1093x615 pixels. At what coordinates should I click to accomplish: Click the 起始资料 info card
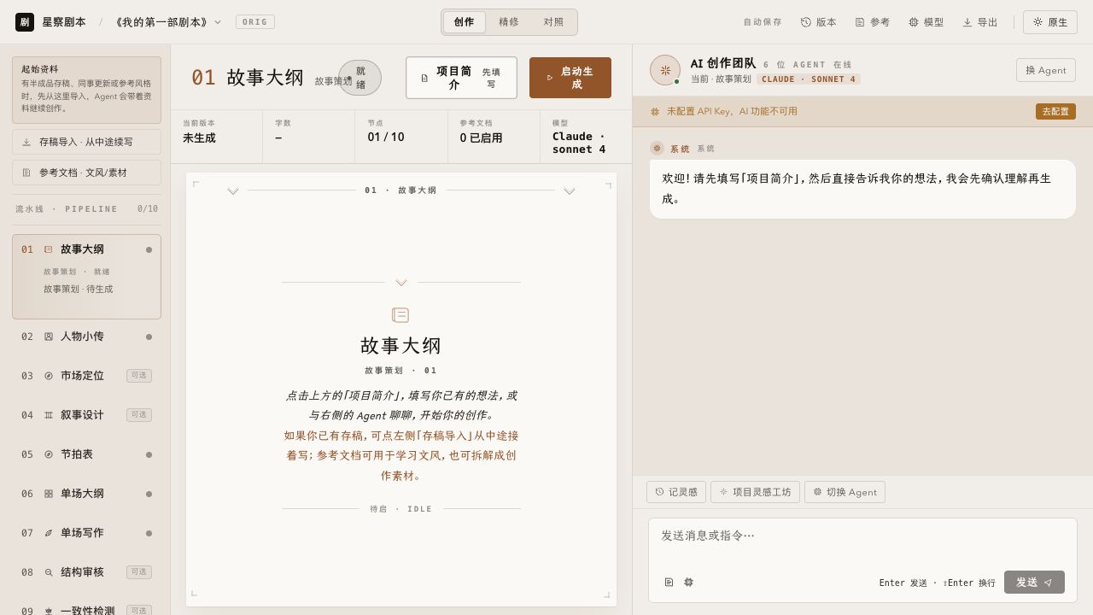click(86, 90)
